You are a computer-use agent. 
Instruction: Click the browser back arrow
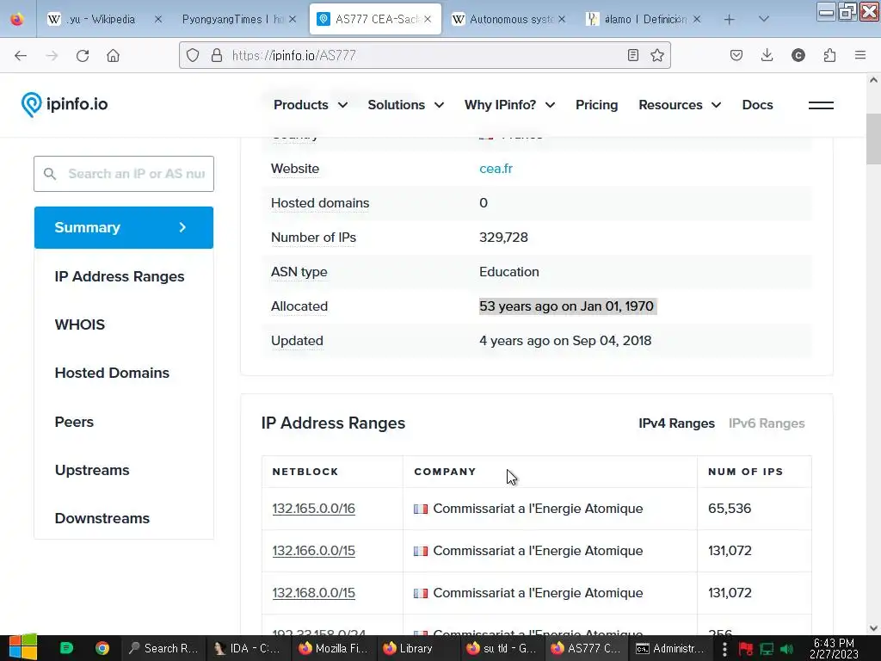point(21,56)
